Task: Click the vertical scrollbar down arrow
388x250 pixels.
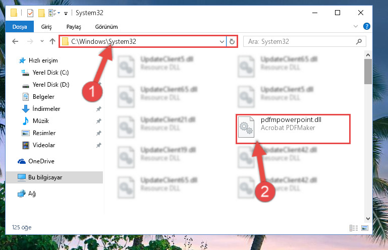Action: tap(368, 219)
